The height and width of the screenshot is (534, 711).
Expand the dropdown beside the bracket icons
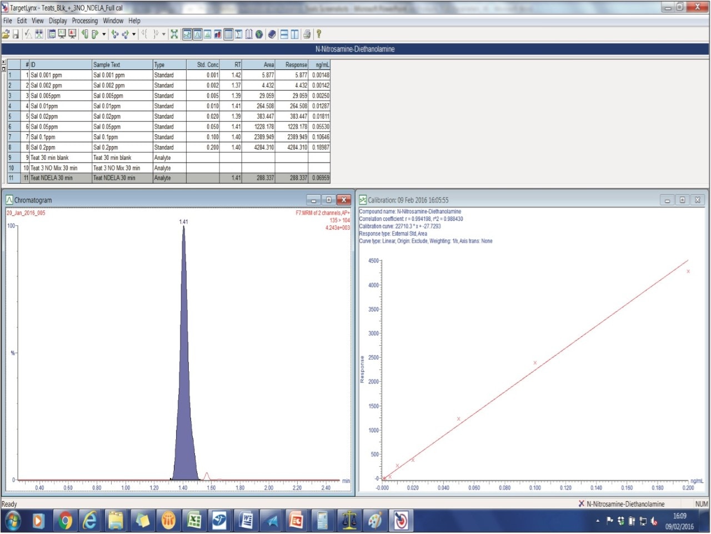[x=163, y=34]
